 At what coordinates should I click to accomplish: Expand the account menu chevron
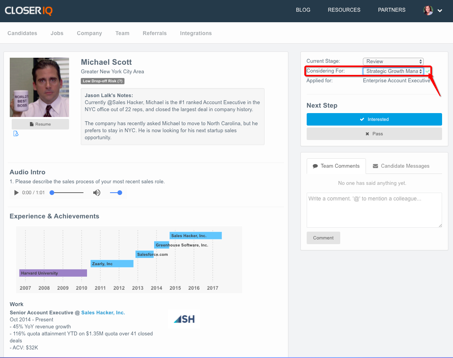coord(440,11)
